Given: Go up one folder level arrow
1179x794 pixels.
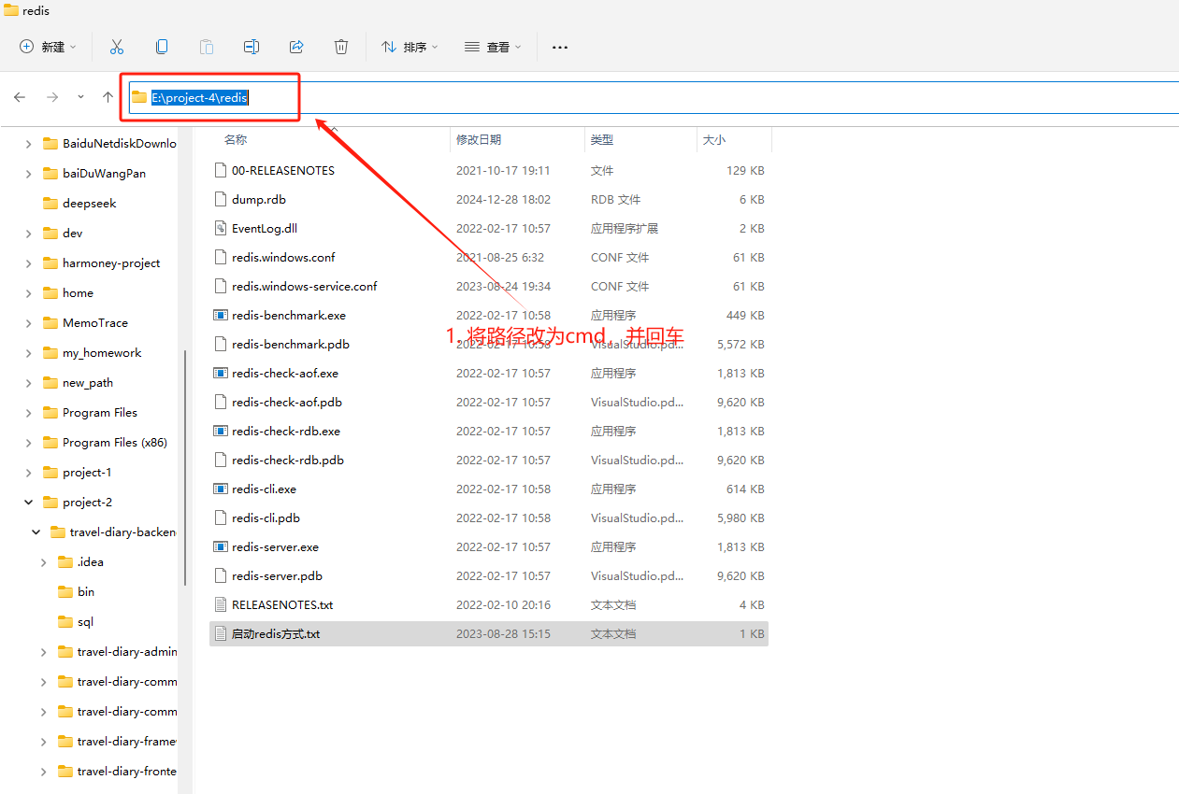Looking at the screenshot, I should pos(108,97).
